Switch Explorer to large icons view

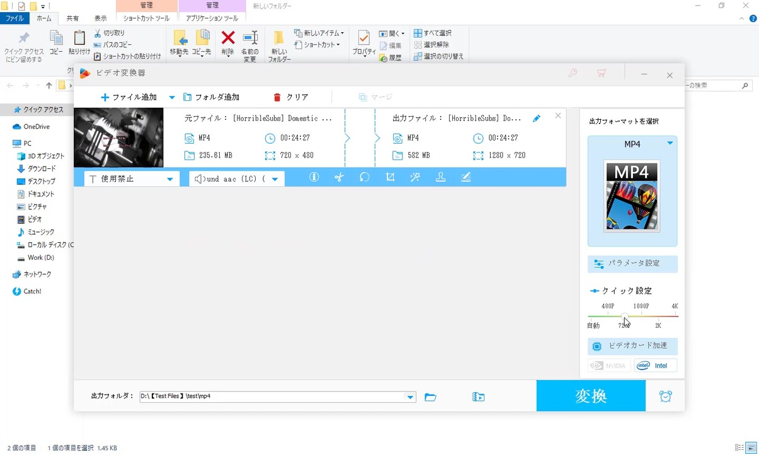[x=751, y=448]
